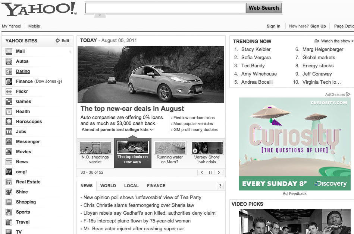Open the Mobile link in the top bar
The width and height of the screenshot is (354, 234).
[34, 26]
